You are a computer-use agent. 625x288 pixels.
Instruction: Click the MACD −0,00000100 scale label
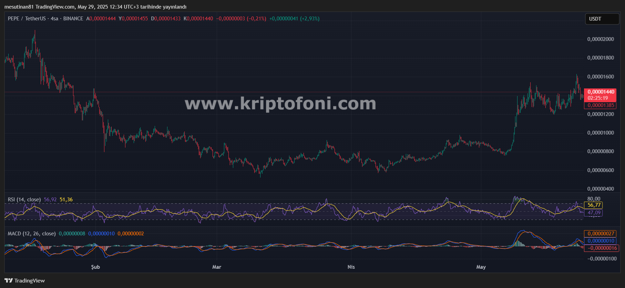602,259
